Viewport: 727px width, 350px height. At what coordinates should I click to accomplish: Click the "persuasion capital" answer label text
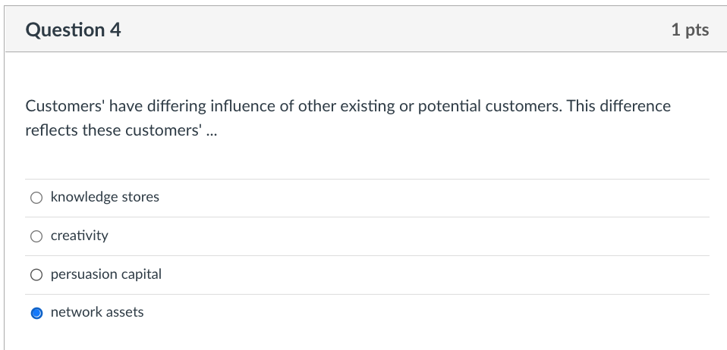click(x=105, y=274)
